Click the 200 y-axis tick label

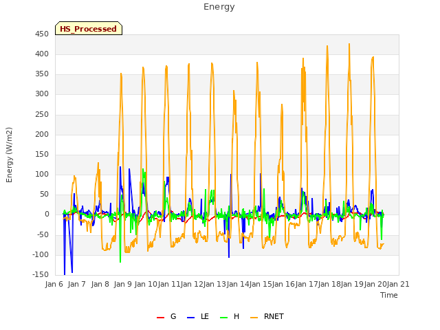tap(42, 135)
